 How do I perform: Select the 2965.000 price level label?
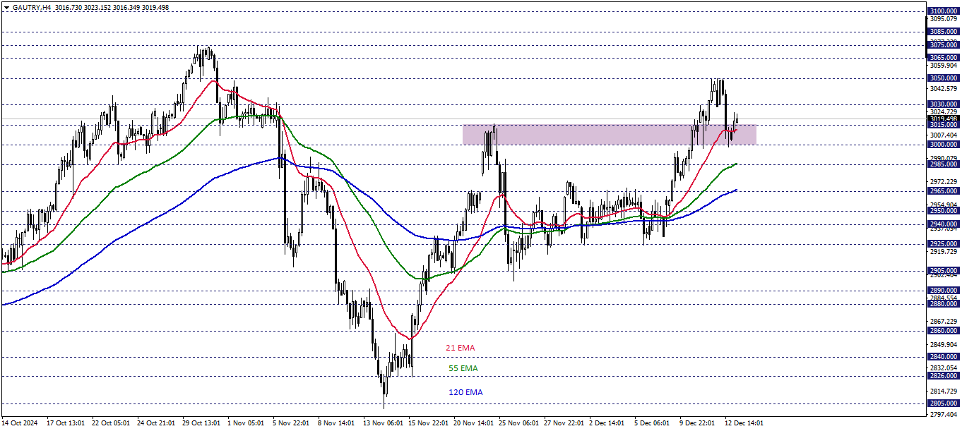coord(944,191)
